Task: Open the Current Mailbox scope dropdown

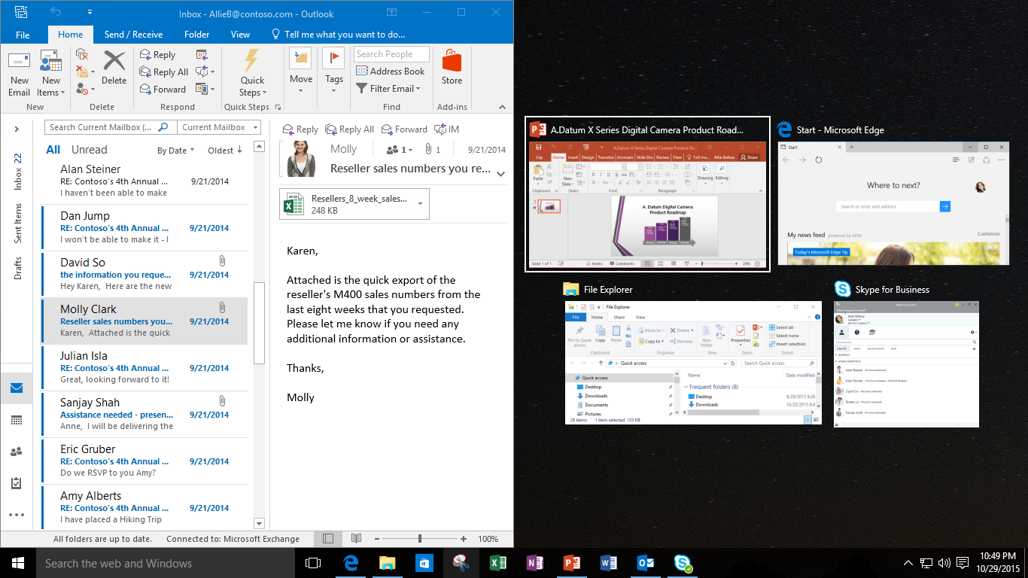Action: [219, 128]
